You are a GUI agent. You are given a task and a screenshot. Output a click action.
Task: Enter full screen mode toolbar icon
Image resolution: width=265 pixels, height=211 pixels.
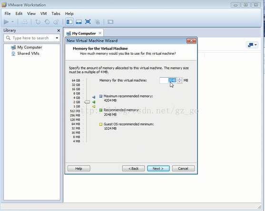(88, 22)
